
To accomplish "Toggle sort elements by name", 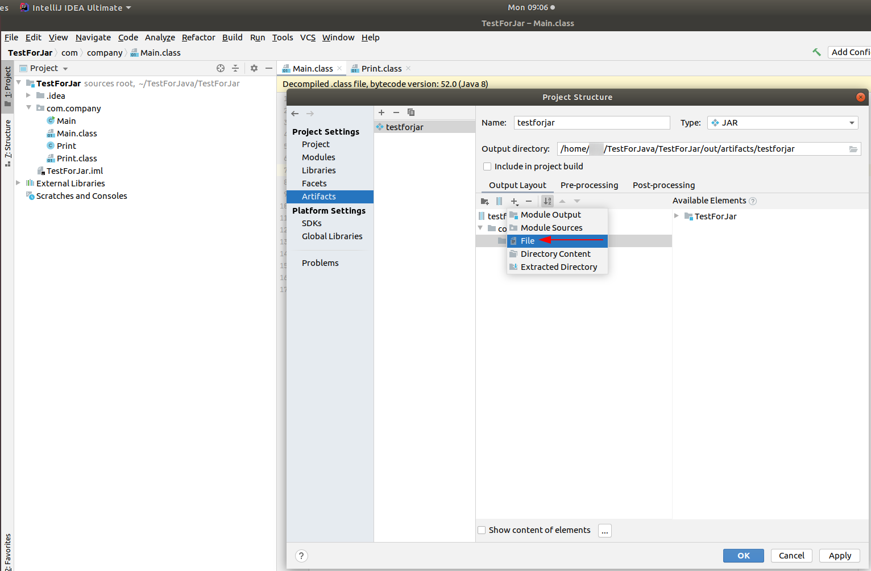I will [547, 201].
